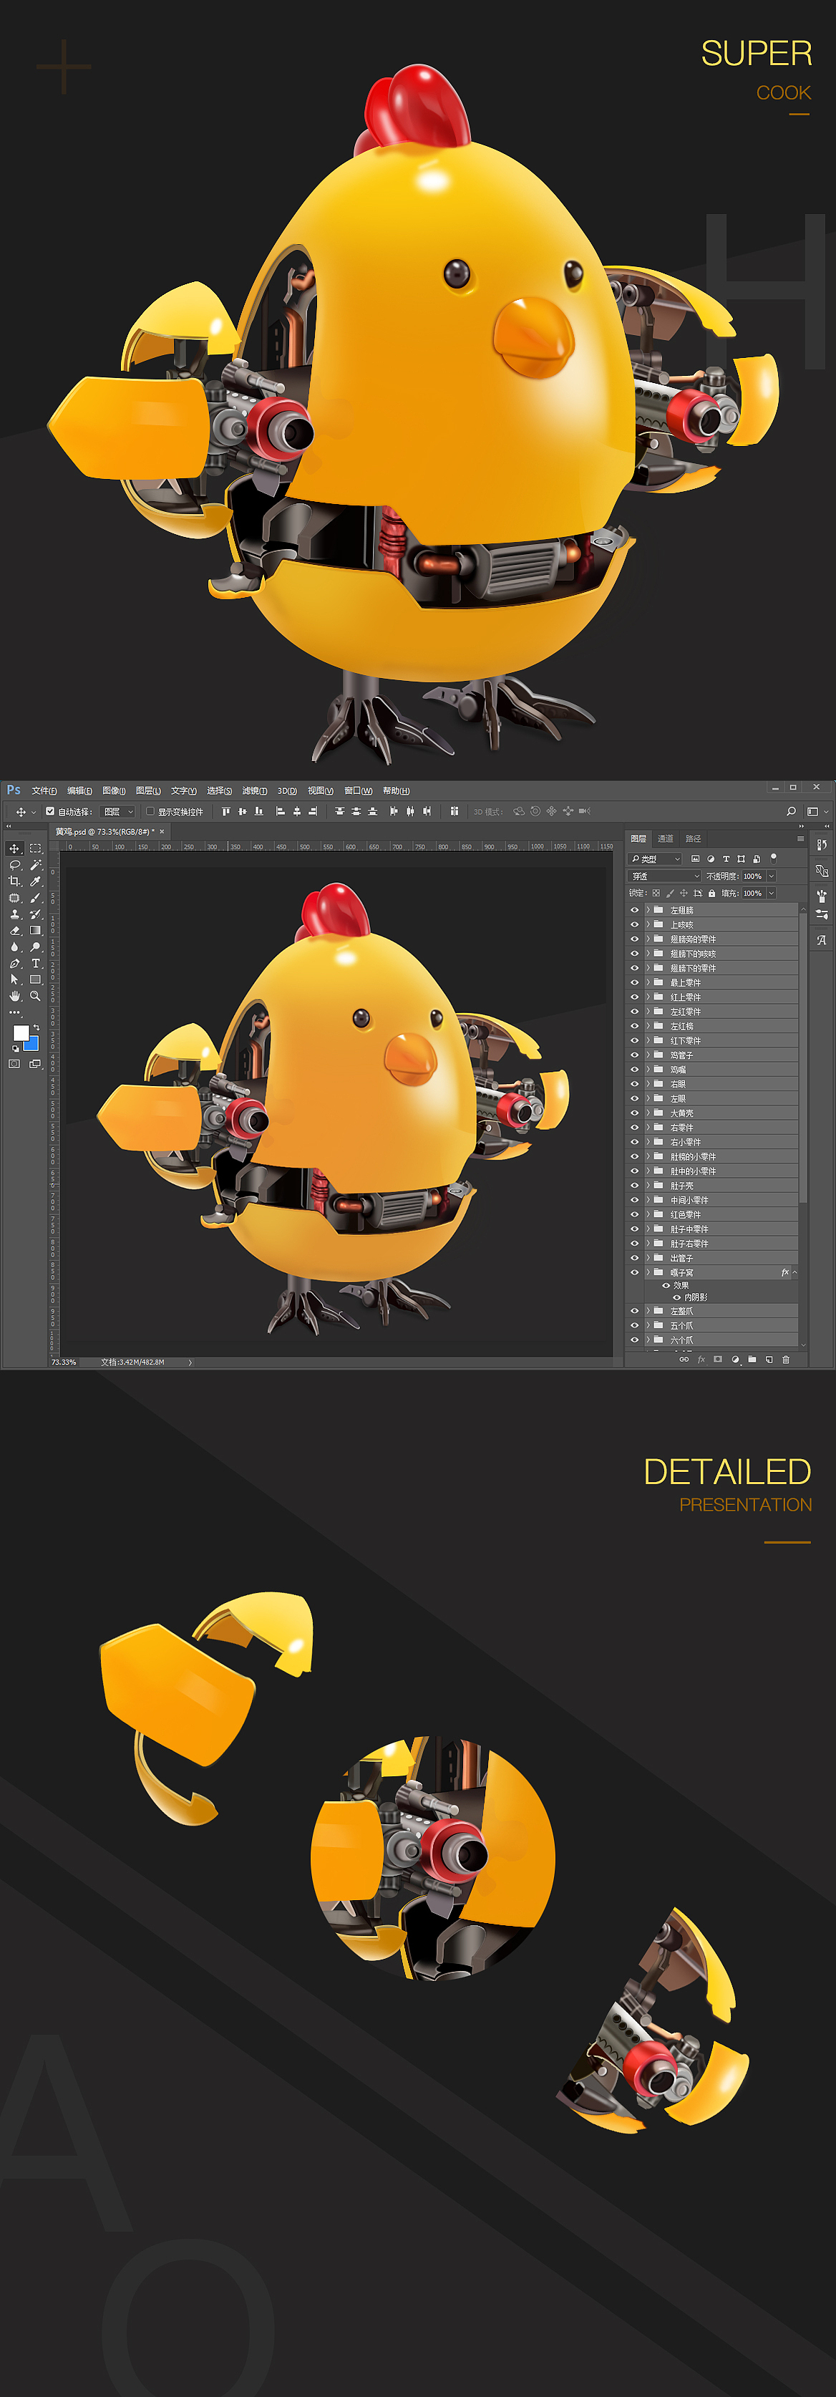836x2397 pixels.
Task: Select the Path Selection arrow tool
Action: pos(14,979)
